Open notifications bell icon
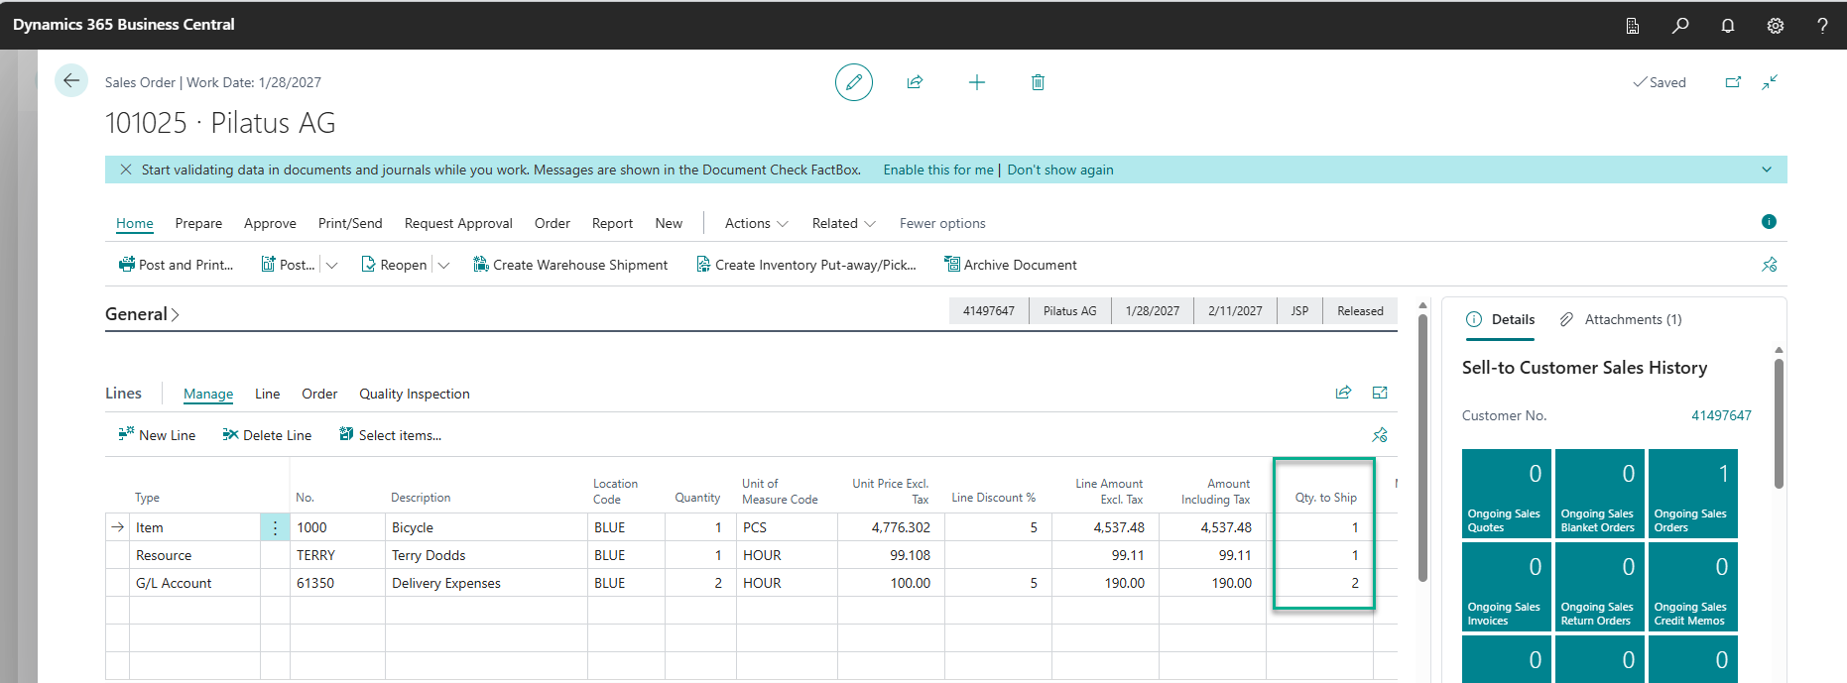Screen dimensions: 1847x683 pyautogui.click(x=1728, y=26)
